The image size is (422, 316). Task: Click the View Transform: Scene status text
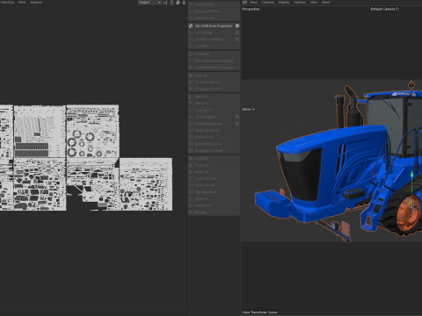click(x=259, y=312)
